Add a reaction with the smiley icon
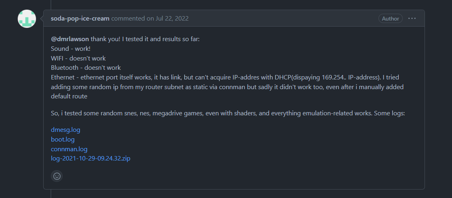This screenshot has width=452, height=198. coord(57,176)
